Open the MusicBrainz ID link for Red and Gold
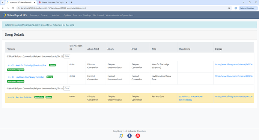 point(191,98)
